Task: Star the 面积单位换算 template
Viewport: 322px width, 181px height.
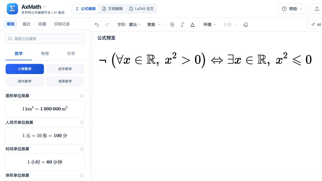Action: (x=82, y=96)
